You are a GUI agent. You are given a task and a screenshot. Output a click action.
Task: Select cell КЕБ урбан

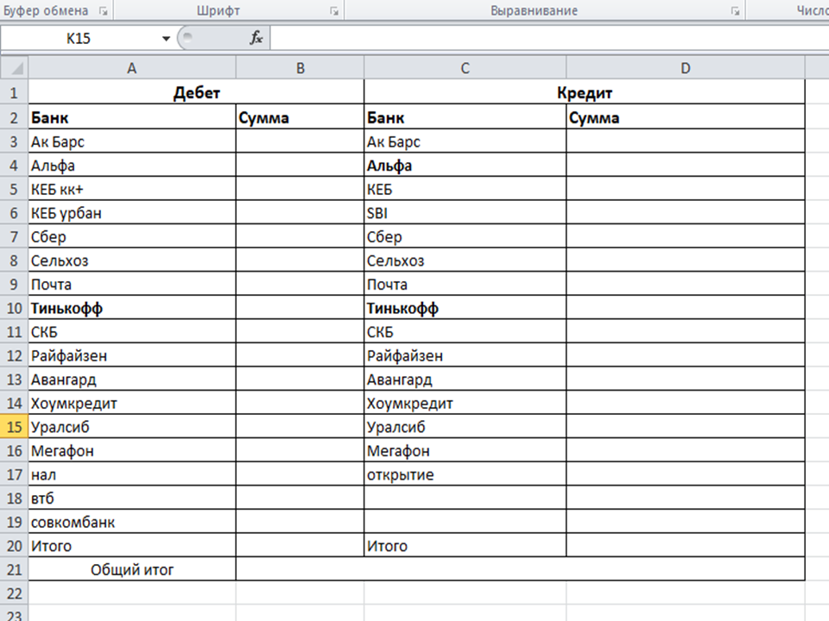[x=131, y=212]
